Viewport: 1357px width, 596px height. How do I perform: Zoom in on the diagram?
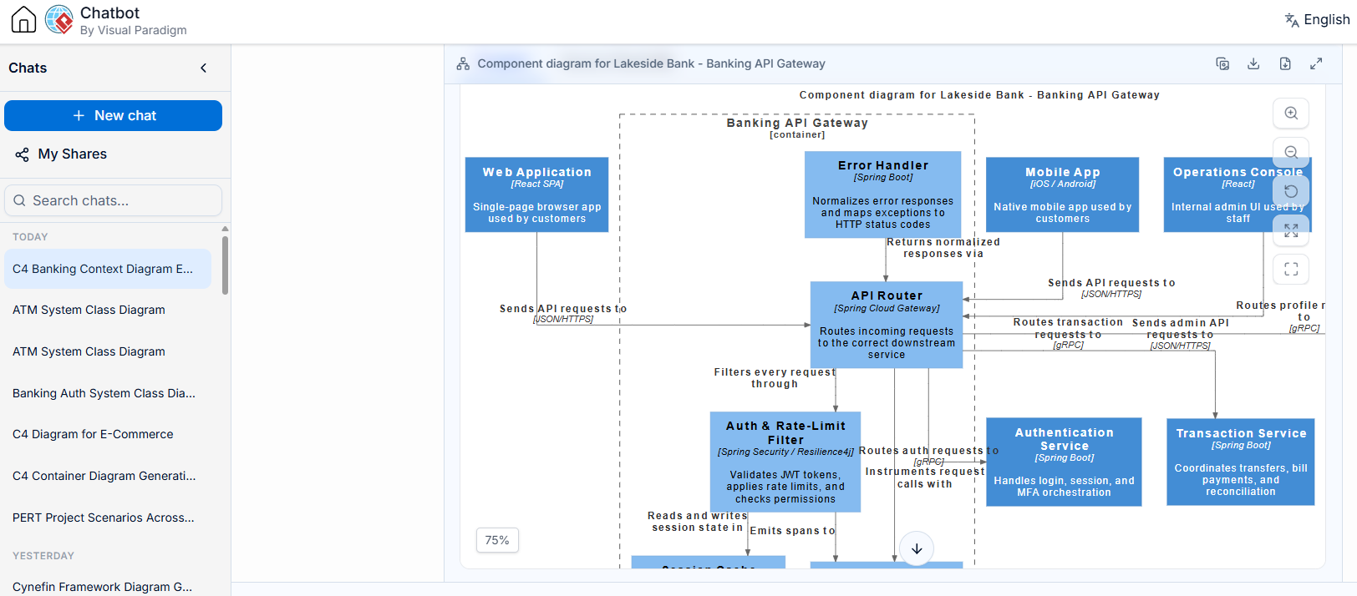click(x=1291, y=113)
